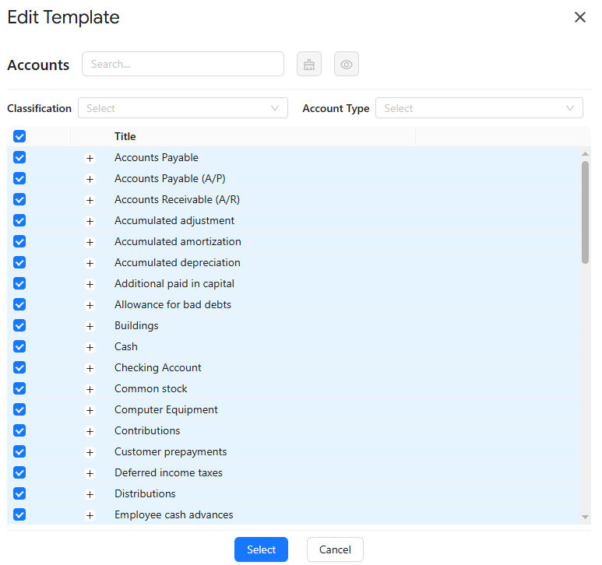602x565 pixels.
Task: Expand the Distributions row
Action: coord(90,494)
